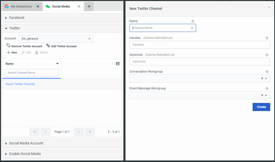Click the help icon for Handles field
This screenshot has height=162, width=275.
(267, 38)
